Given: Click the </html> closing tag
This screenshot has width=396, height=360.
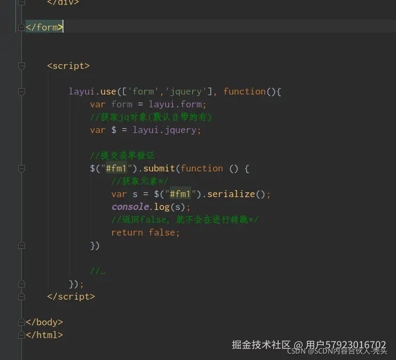Looking at the screenshot, I should click(44, 335).
